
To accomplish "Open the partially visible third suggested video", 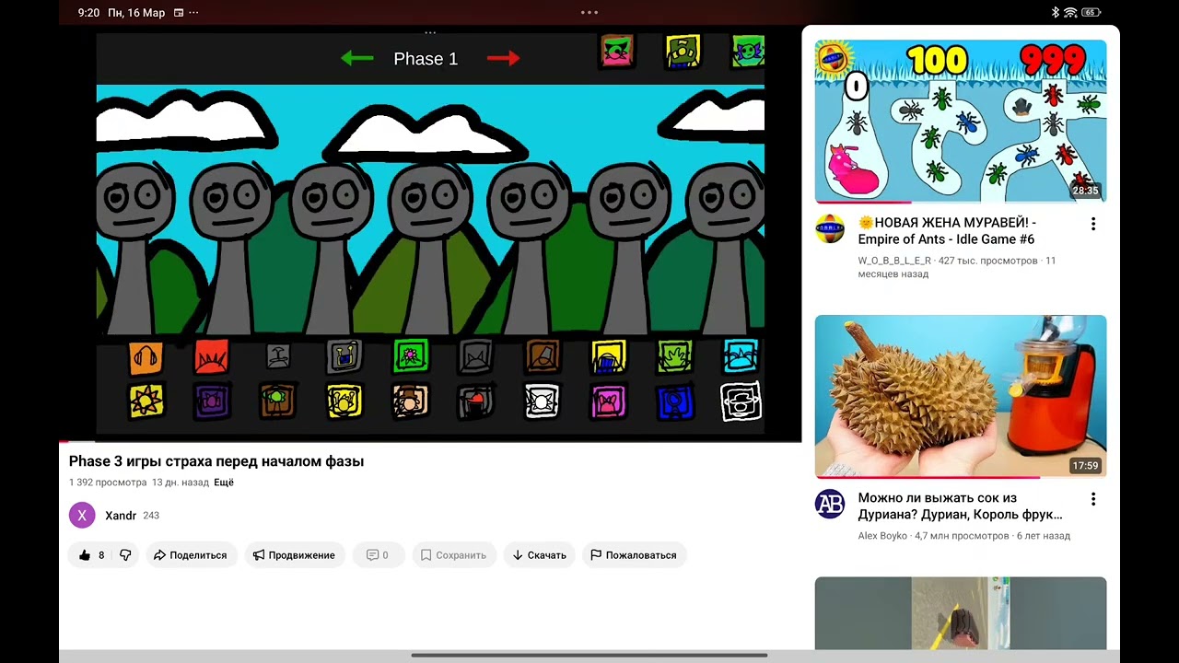I will [961, 613].
